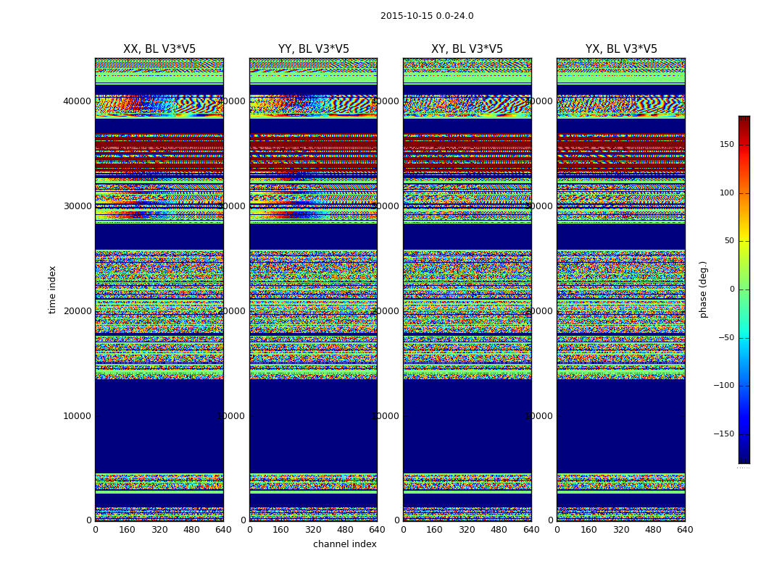Click the figure title '2015-10-15 0.0-24.0'
This screenshot has width=761, height=579.
point(427,16)
